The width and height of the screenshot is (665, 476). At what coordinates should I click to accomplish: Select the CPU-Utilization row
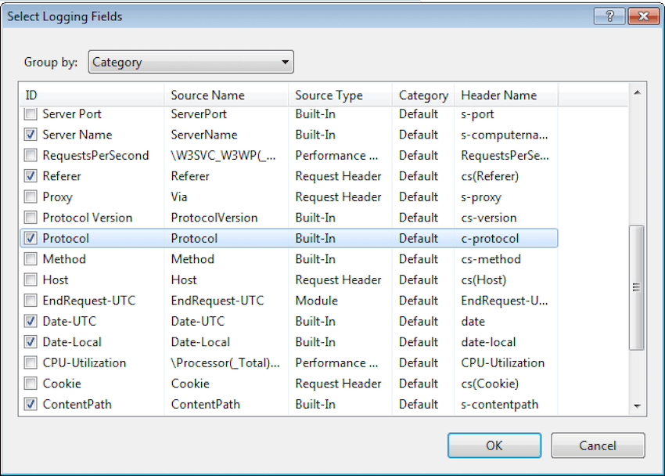point(289,362)
